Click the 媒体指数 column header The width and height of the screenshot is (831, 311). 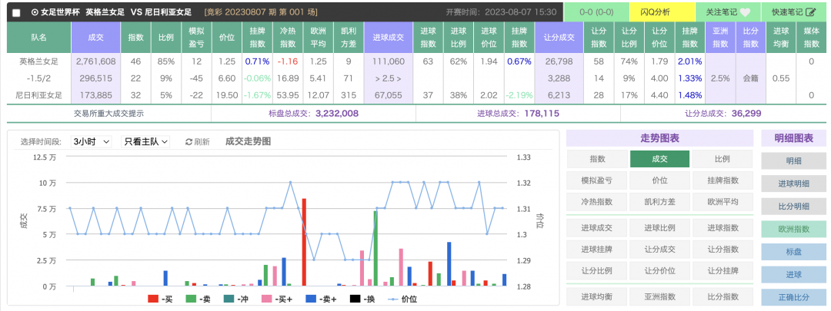pyautogui.click(x=811, y=38)
